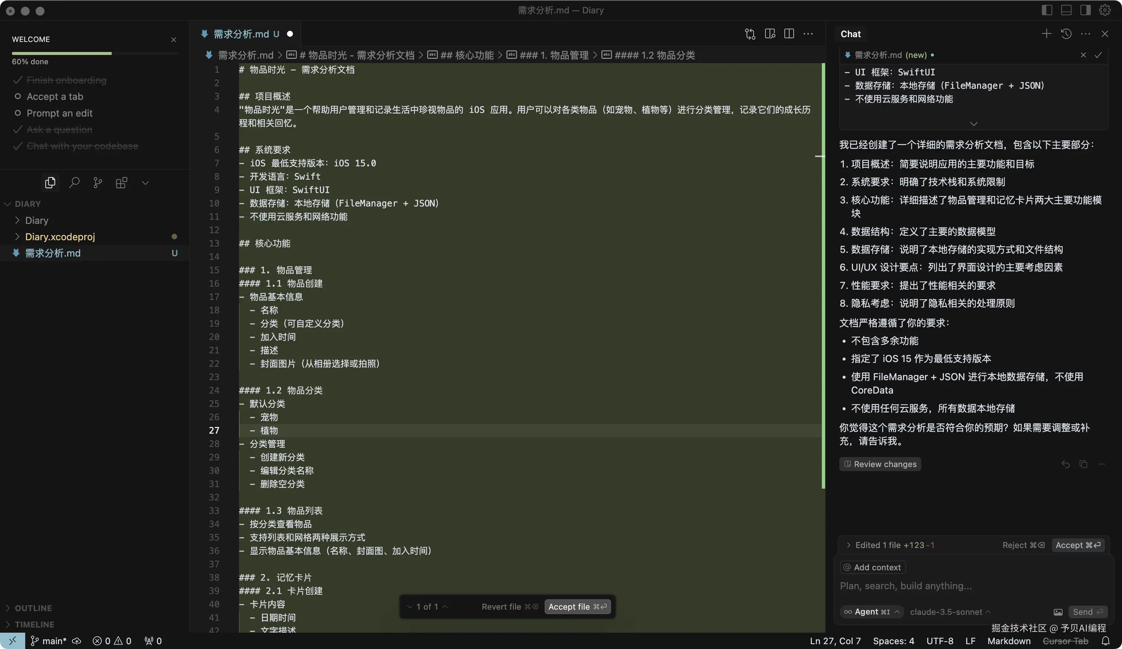This screenshot has width=1122, height=649.
Task: Show chat history via clock icon
Action: pyautogui.click(x=1066, y=34)
